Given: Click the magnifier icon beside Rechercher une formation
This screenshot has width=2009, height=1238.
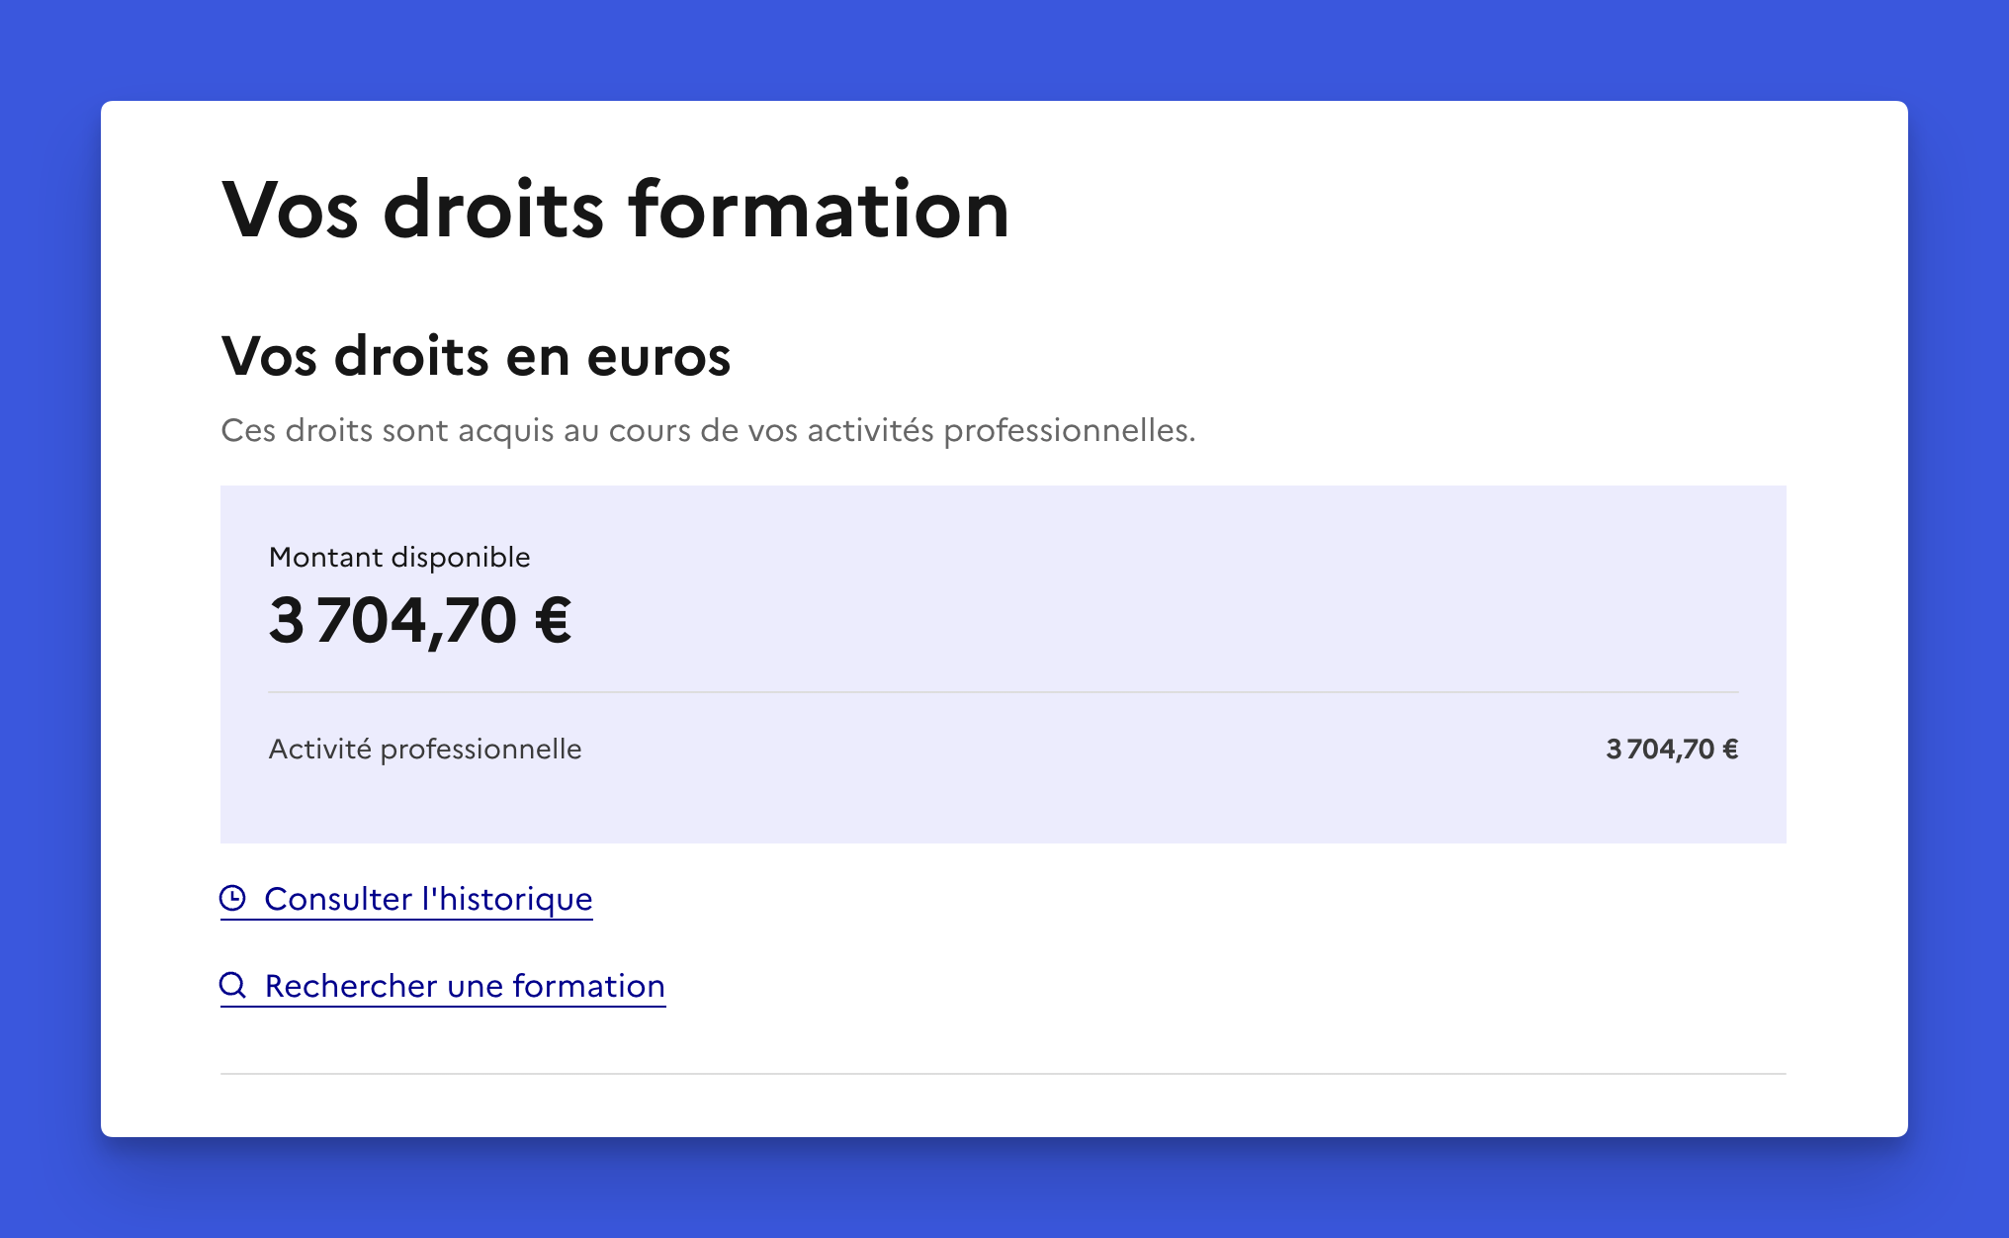Looking at the screenshot, I should pyautogui.click(x=232, y=985).
